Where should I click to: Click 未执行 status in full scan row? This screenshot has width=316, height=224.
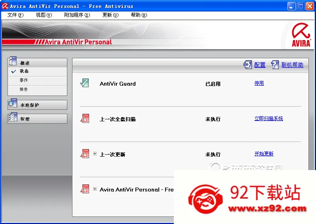coord(213,119)
